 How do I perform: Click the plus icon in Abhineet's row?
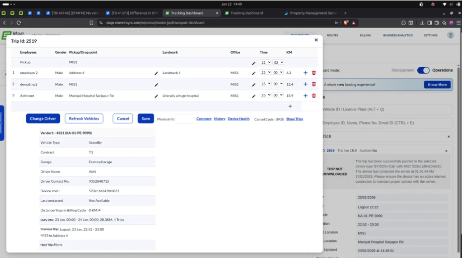[305, 96]
